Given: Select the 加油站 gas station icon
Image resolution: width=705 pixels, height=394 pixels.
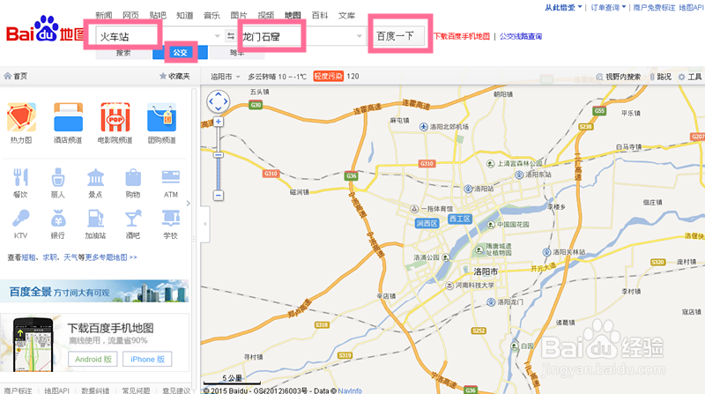Looking at the screenshot, I should point(95,219).
